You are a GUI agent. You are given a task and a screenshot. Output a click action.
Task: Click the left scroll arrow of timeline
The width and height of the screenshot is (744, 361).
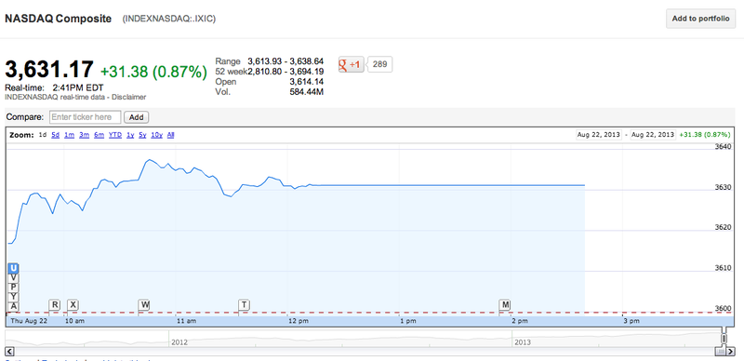click(x=9, y=352)
